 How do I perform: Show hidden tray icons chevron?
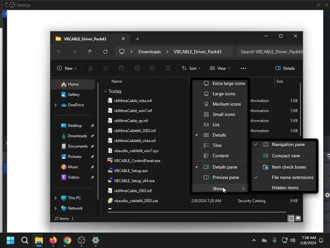click(x=254, y=240)
